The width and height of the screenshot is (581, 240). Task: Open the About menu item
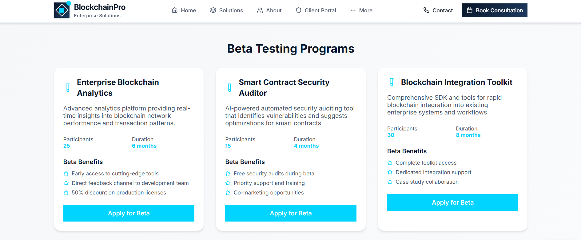coord(269,10)
